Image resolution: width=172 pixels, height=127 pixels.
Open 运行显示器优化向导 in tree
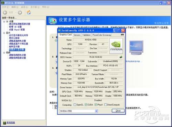tap(18, 35)
